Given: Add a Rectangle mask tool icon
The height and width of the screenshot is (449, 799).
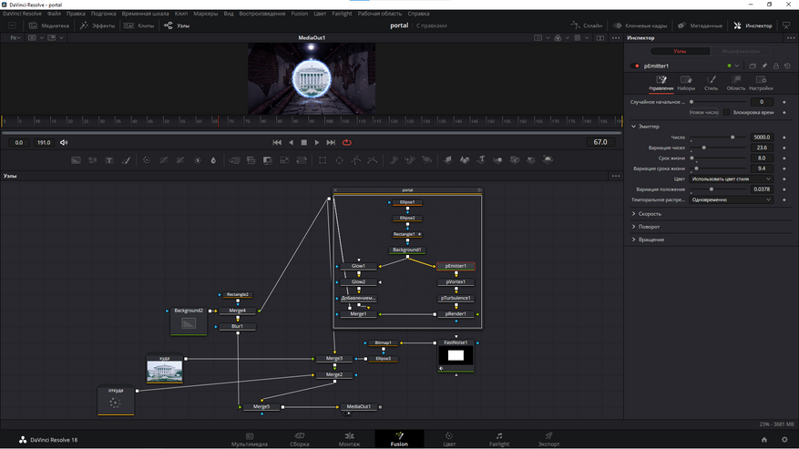Looking at the screenshot, I should click(x=323, y=160).
